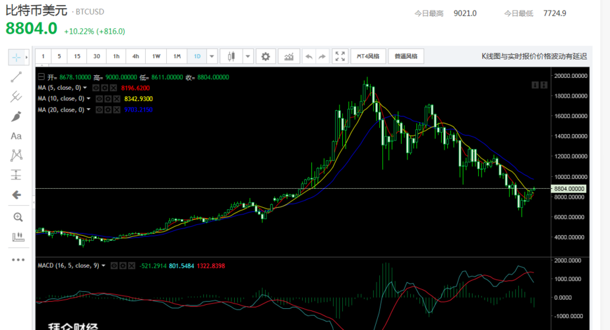This screenshot has height=330, width=610.
Task: Hide the MACD indicator with eye icon
Action: pyautogui.click(x=114, y=266)
